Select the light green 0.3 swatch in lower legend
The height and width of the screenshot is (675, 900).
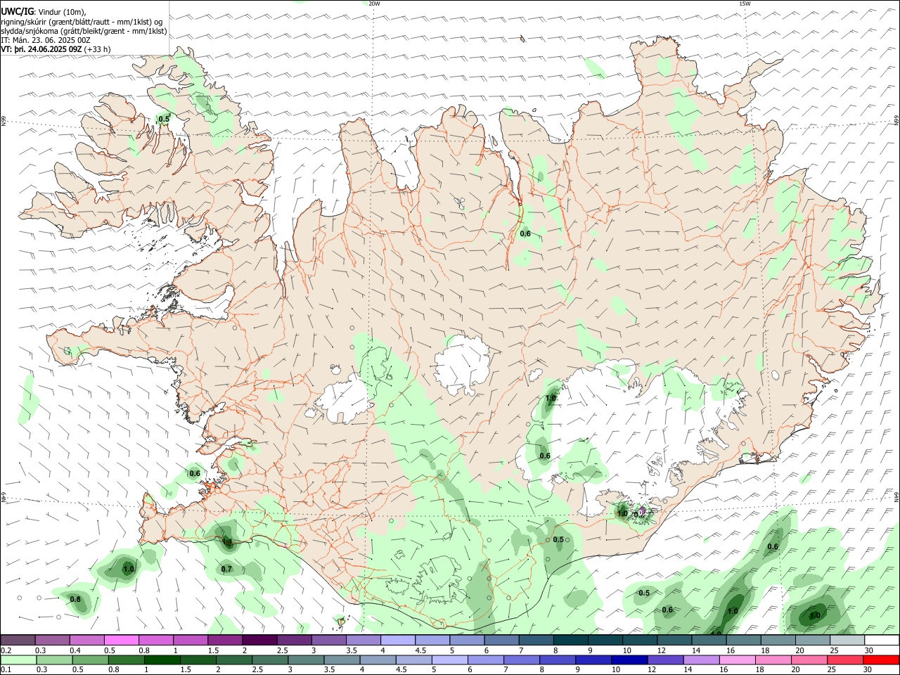54,660
